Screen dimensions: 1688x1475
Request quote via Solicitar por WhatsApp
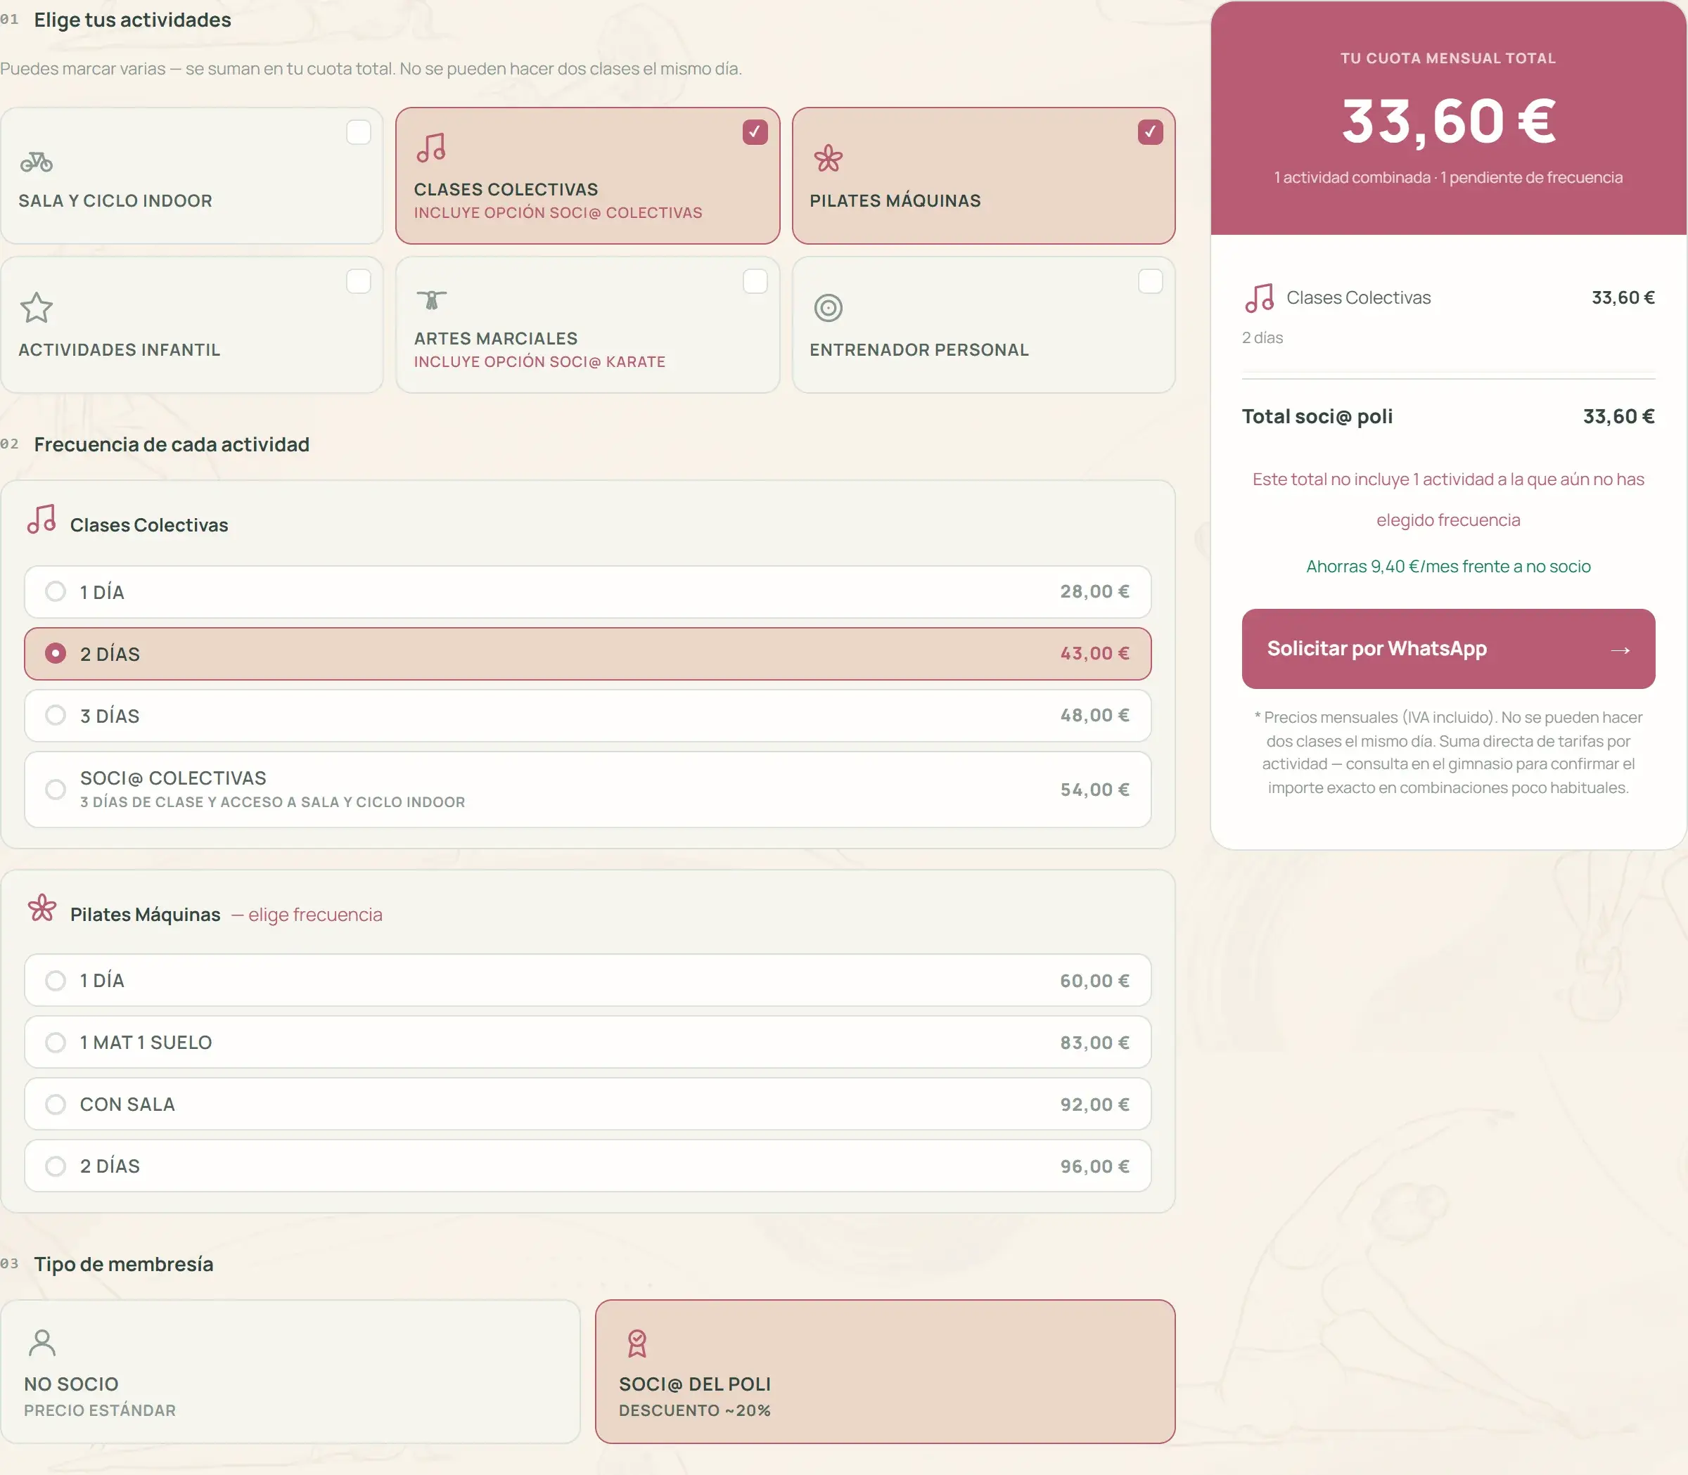click(x=1447, y=649)
